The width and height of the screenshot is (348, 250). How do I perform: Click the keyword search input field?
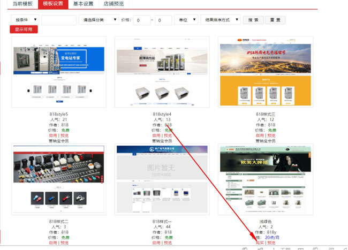59,20
